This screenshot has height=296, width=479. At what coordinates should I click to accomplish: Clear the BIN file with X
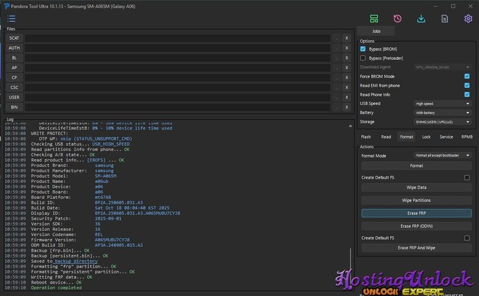pos(346,107)
